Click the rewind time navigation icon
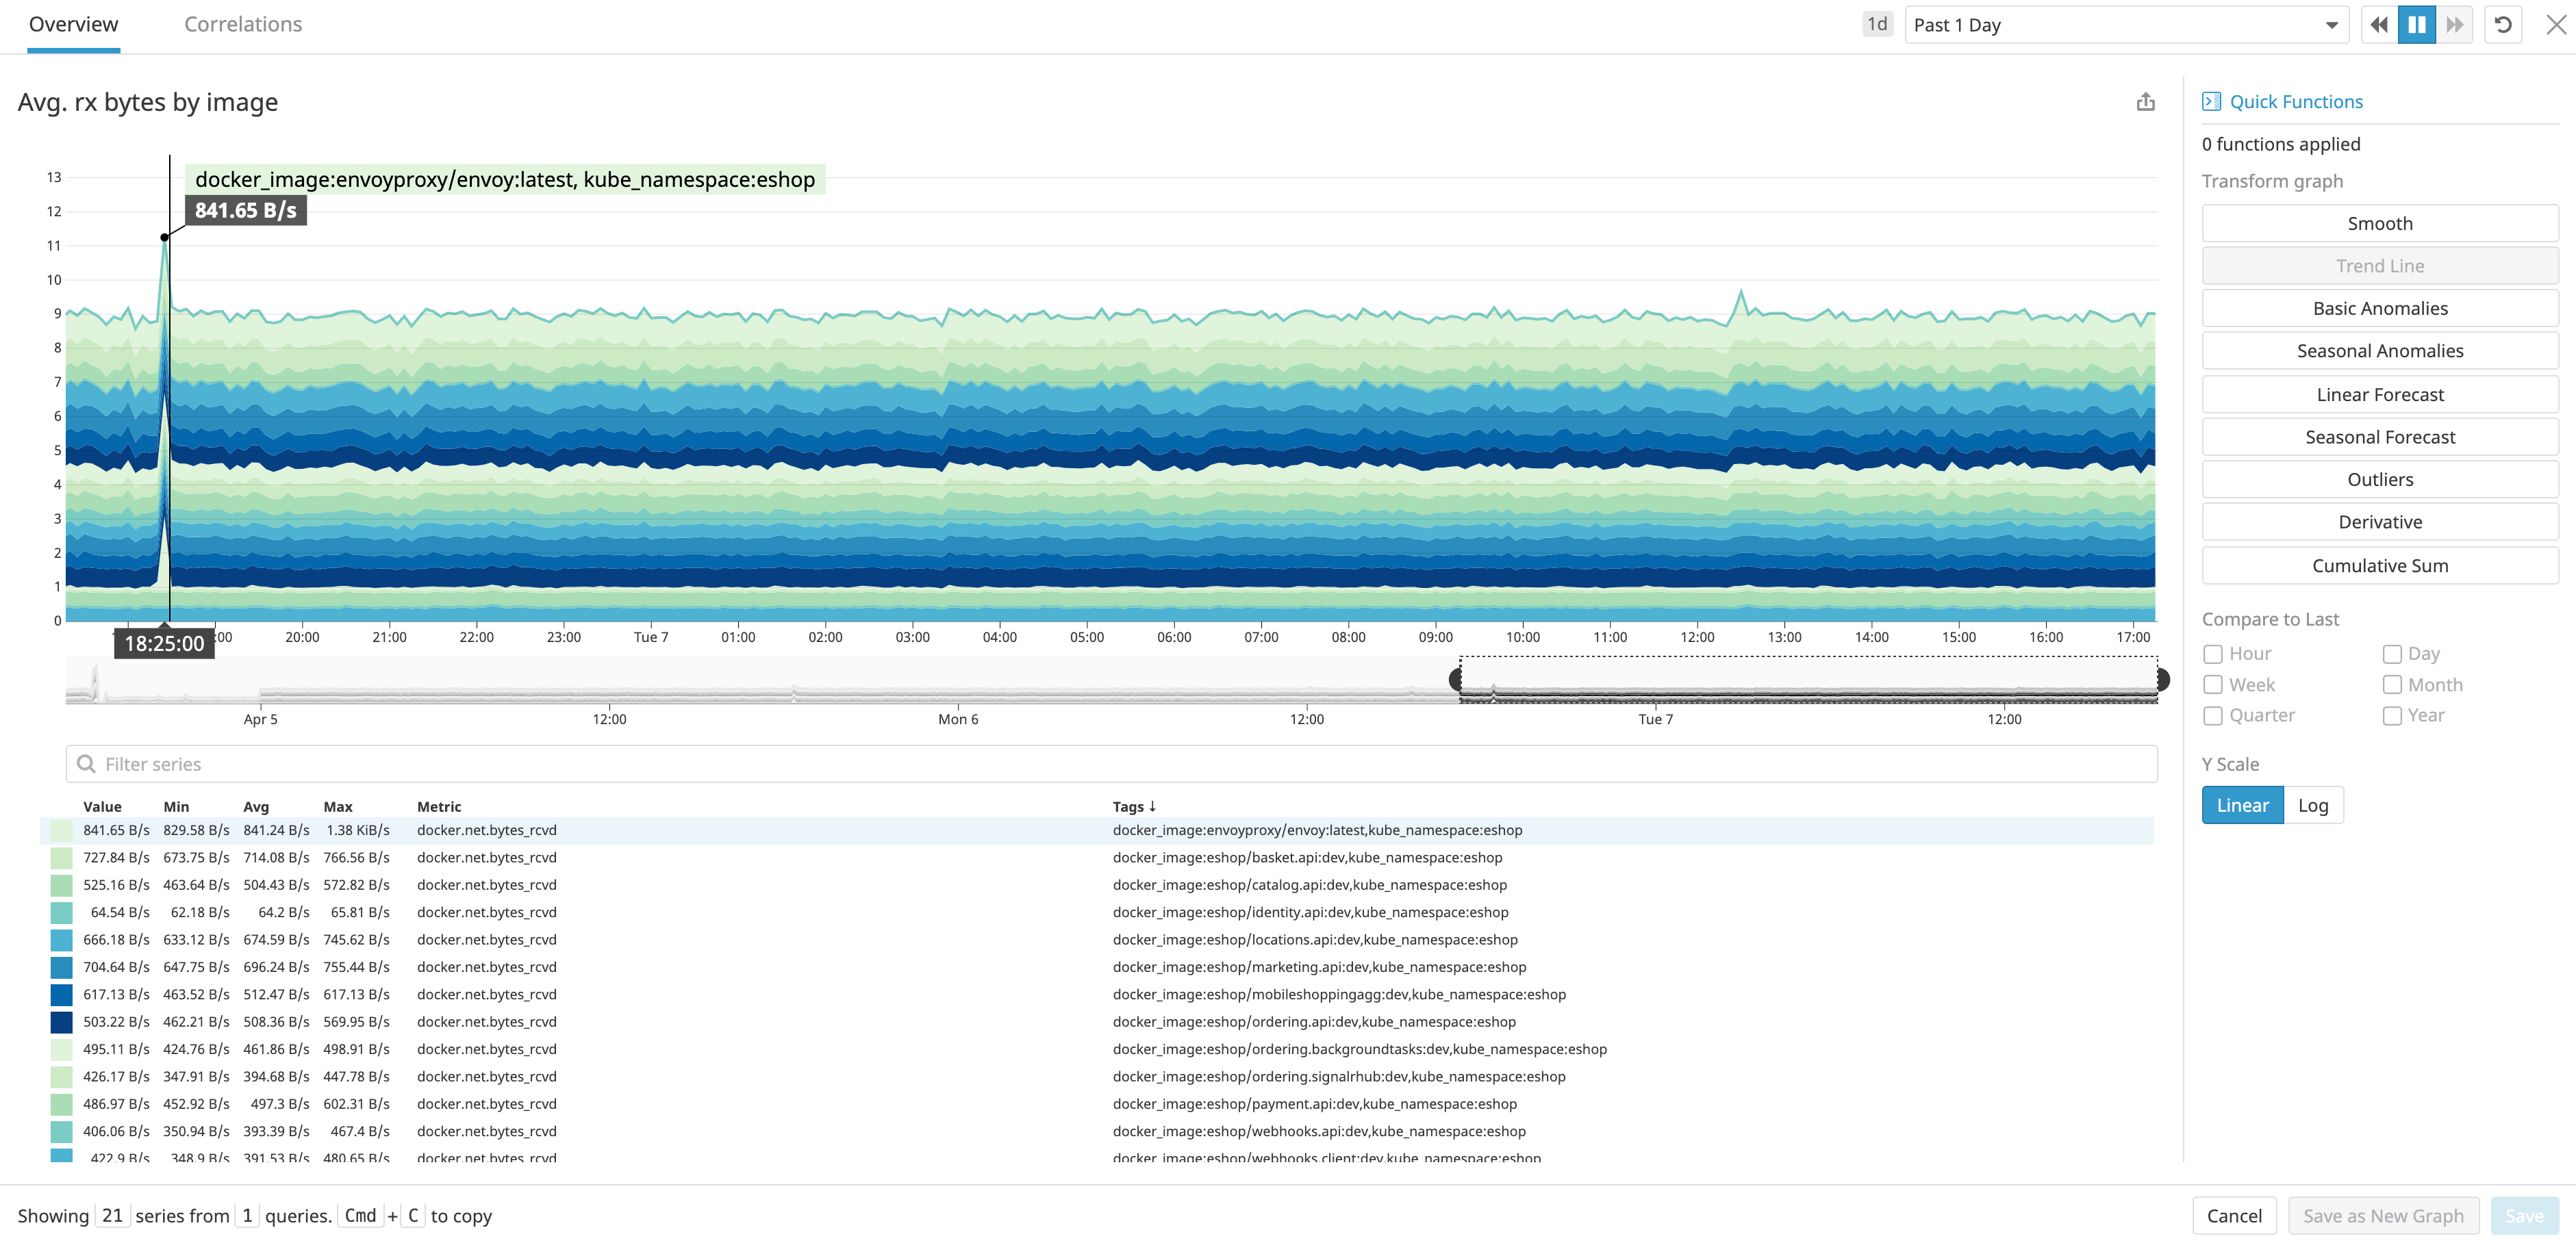The image size is (2576, 1243). pyautogui.click(x=2379, y=24)
